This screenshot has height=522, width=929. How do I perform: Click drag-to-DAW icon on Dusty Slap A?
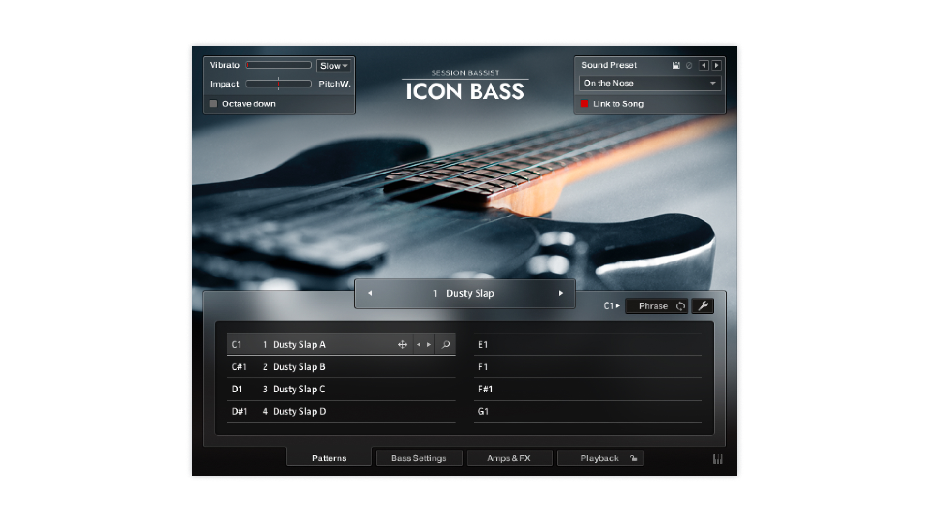(402, 345)
